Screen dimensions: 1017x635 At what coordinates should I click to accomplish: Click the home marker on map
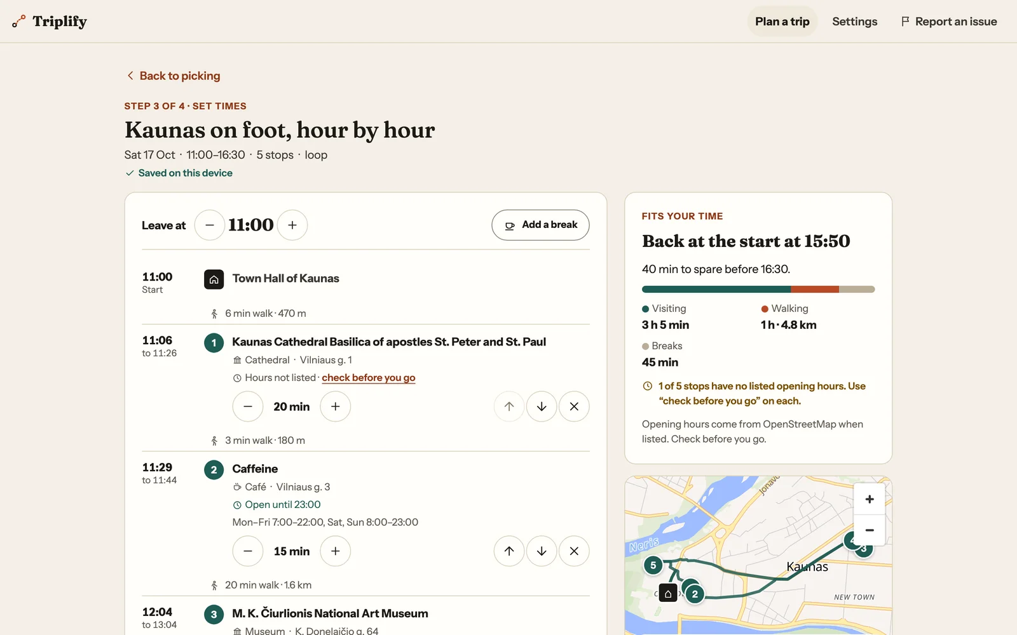pyautogui.click(x=668, y=593)
